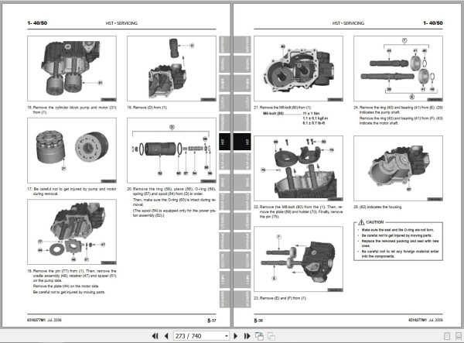Click step 24 'Remove the ring (40)' text
Viewport: 464px width, 343px height.
tap(398, 110)
